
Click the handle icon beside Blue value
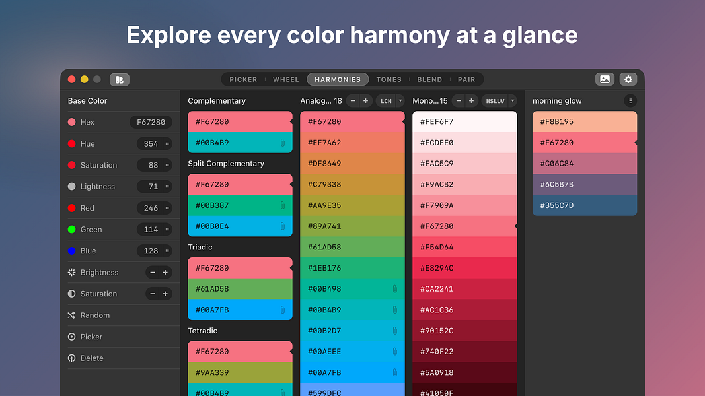[167, 251]
